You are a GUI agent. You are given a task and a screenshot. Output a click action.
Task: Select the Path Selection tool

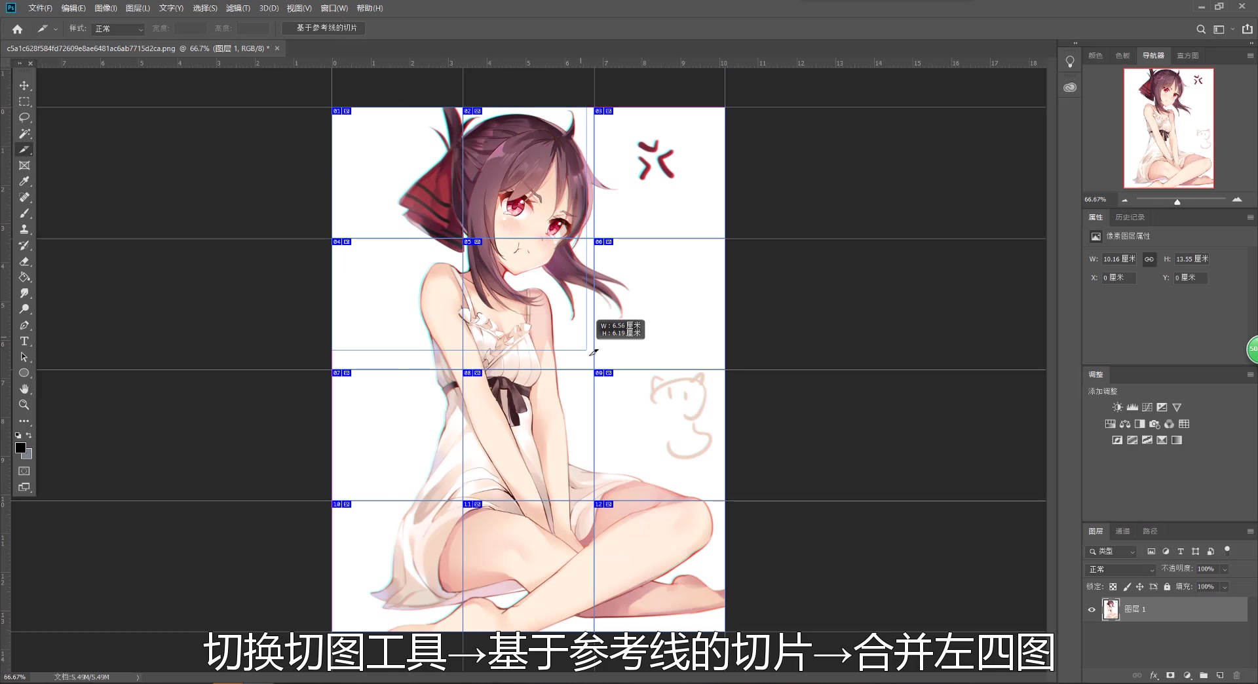click(x=24, y=357)
